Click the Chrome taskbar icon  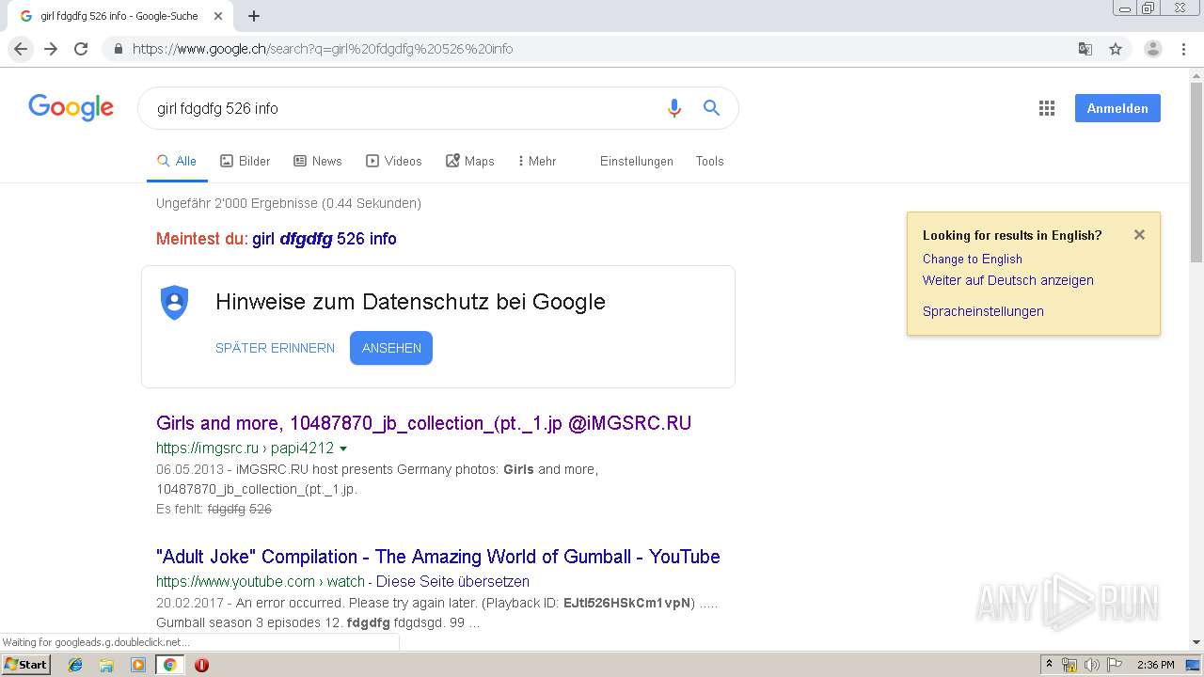point(169,665)
